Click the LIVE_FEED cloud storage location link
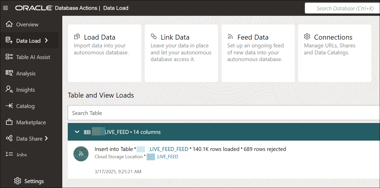This screenshot has height=188, width=380. pyautogui.click(x=167, y=157)
